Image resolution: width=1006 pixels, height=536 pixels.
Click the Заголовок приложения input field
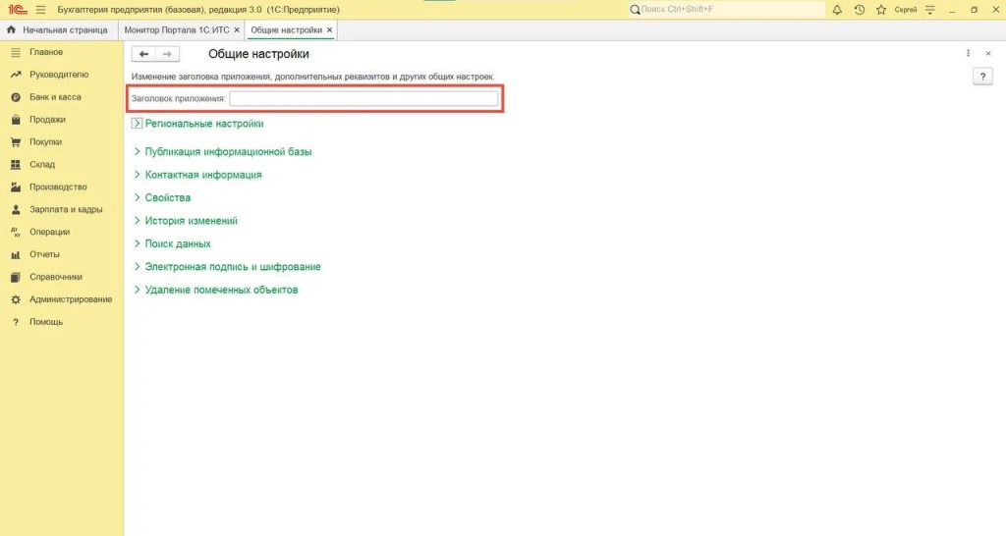click(x=363, y=98)
